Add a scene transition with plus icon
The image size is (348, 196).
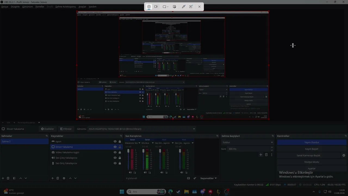[x=261, y=155]
